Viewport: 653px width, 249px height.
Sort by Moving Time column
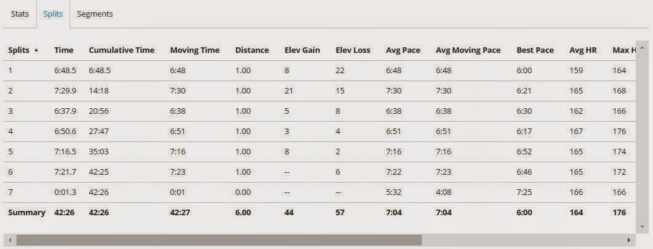click(194, 50)
